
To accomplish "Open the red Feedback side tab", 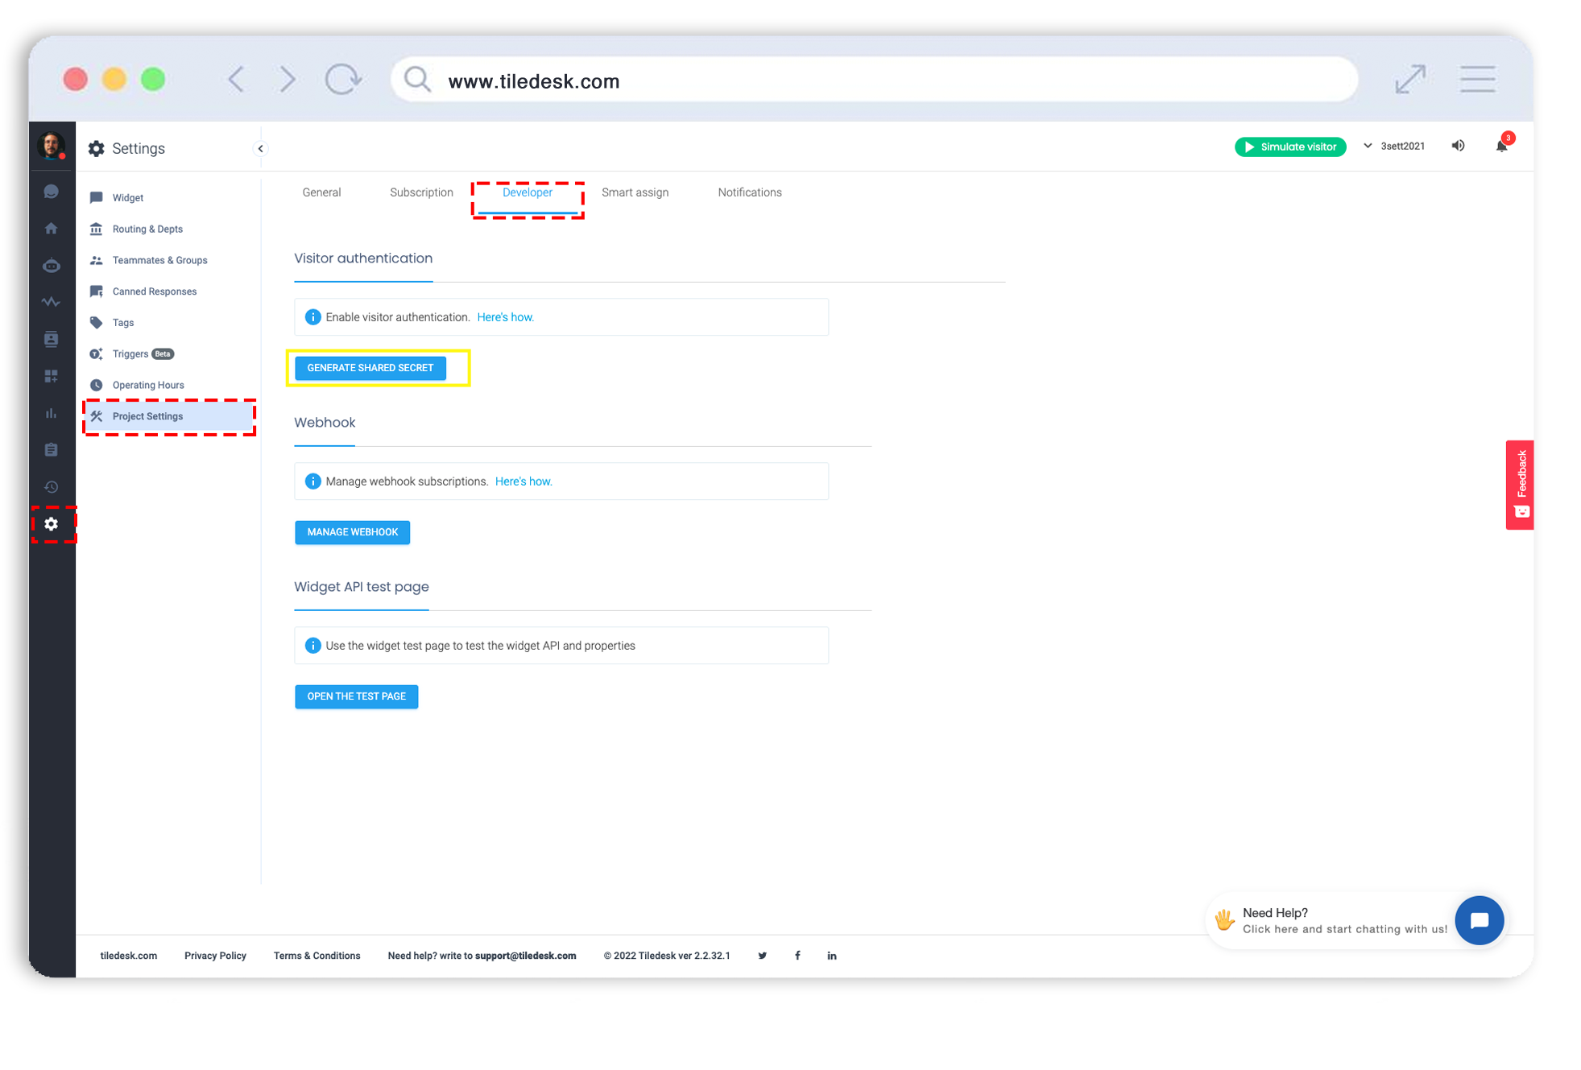I will 1520,484.
